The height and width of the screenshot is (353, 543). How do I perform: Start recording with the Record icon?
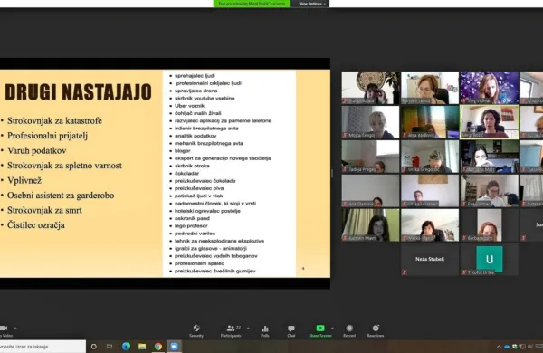point(349,328)
